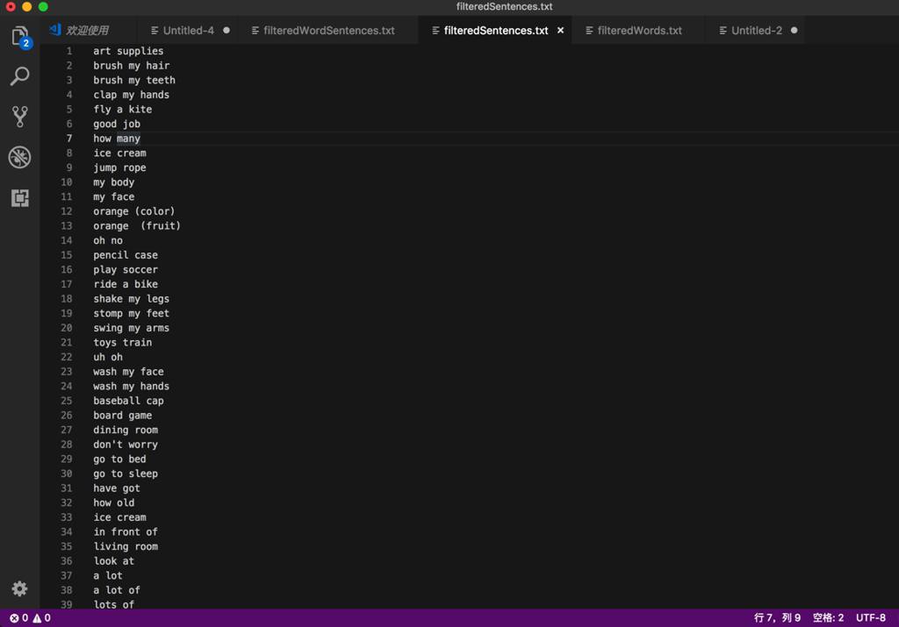Screen dimensions: 899x627
Task: Click the line "jump rope"
Action: 119,167
